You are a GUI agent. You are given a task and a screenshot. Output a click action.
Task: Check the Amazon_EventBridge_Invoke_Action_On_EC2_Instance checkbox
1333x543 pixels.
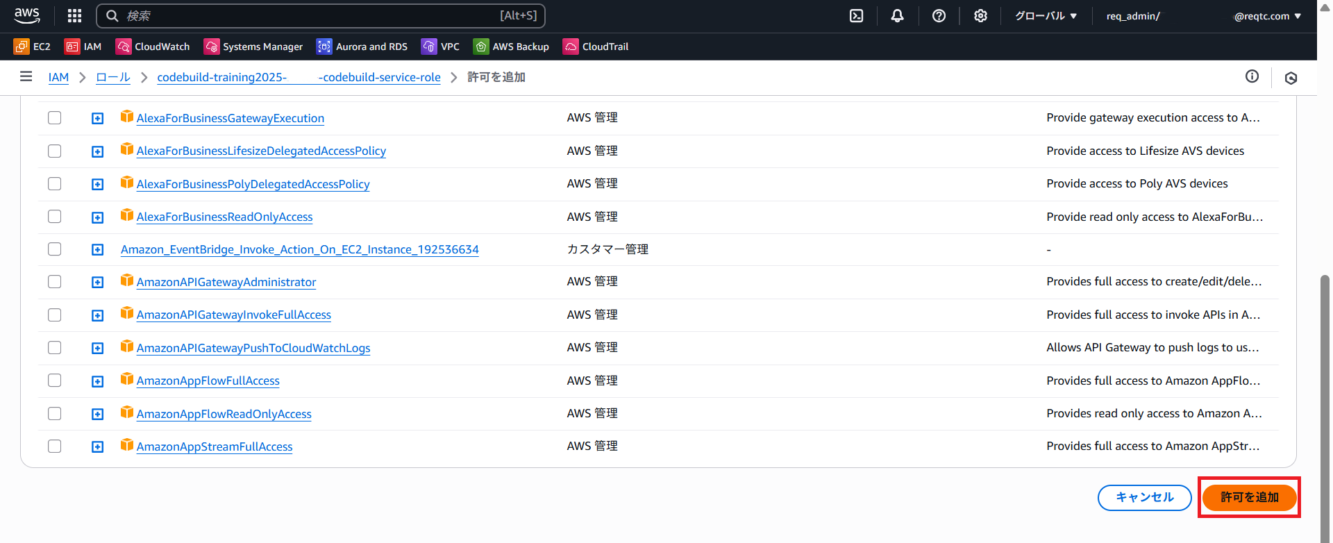(55, 249)
